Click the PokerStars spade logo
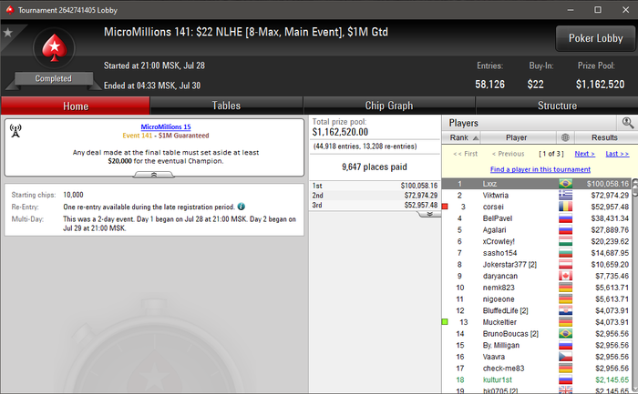Screen dimensions: 638x394 pyautogui.click(x=54, y=48)
